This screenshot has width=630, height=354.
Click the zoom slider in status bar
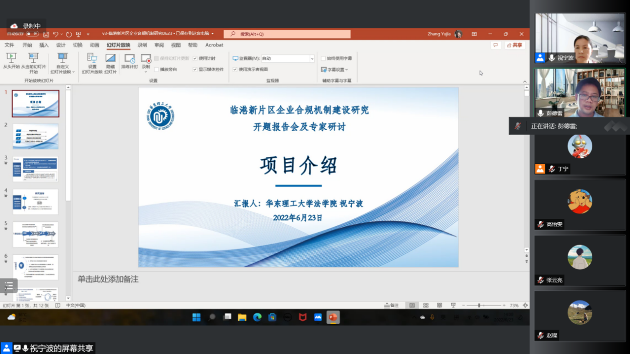(x=479, y=306)
